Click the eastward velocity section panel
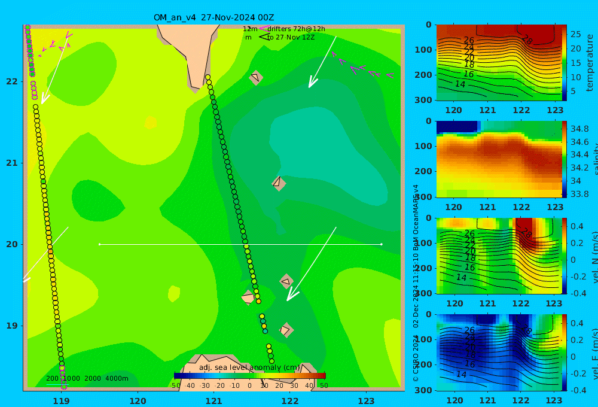The width and height of the screenshot is (598, 407). coord(499,353)
